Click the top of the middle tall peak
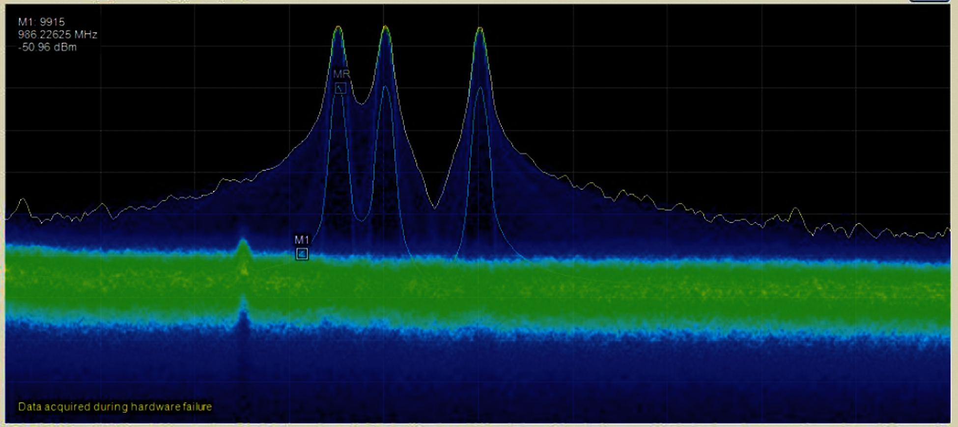Image resolution: width=958 pixels, height=427 pixels. [385, 27]
